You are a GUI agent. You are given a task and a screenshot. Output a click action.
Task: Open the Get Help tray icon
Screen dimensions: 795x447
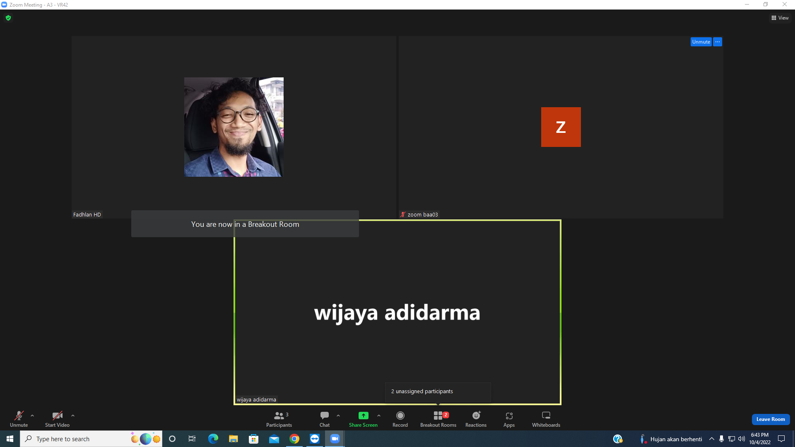pyautogui.click(x=618, y=439)
